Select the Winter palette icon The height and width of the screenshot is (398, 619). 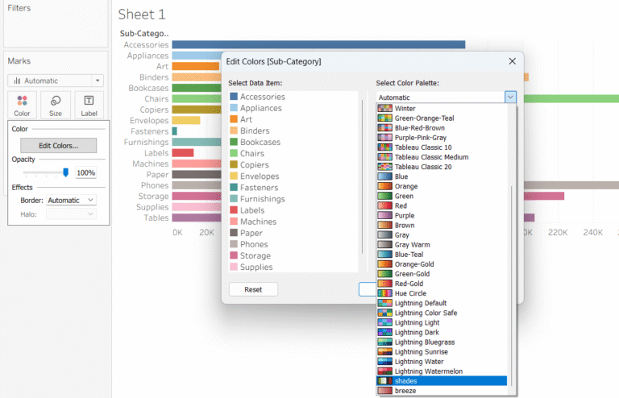[385, 108]
